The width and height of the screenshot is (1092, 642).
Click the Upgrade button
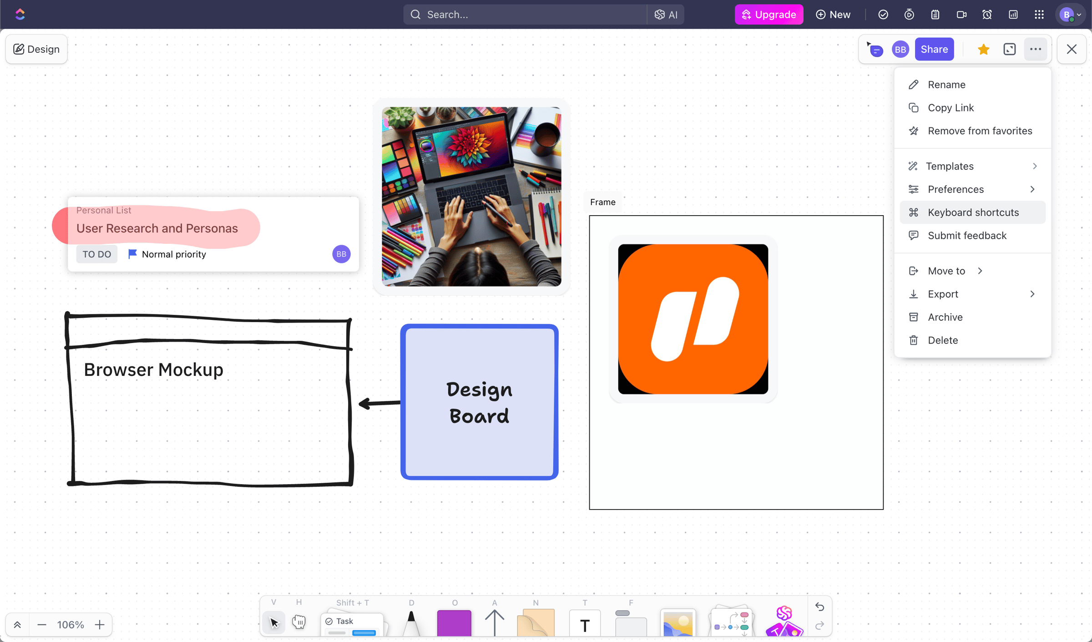tap(769, 15)
